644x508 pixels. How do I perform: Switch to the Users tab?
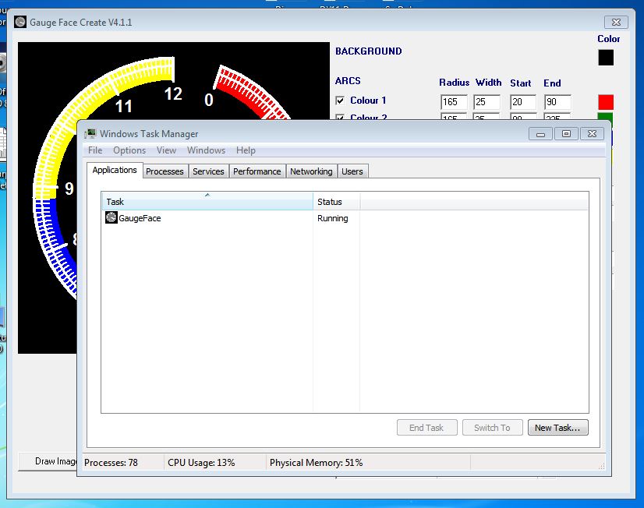click(352, 171)
